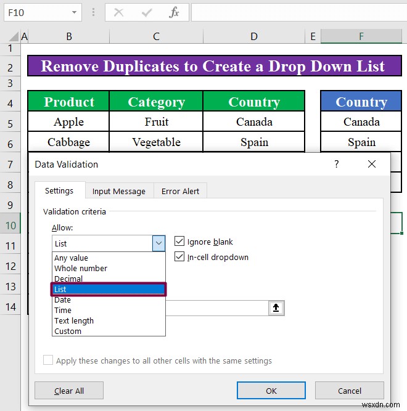Click Spain in column D
The width and height of the screenshot is (407, 411).
[x=254, y=142]
